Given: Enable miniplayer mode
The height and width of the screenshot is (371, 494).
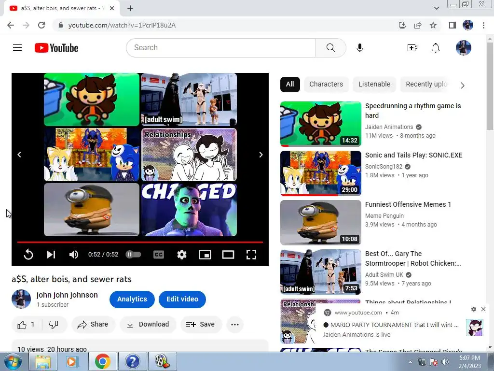Looking at the screenshot, I should click(205, 254).
